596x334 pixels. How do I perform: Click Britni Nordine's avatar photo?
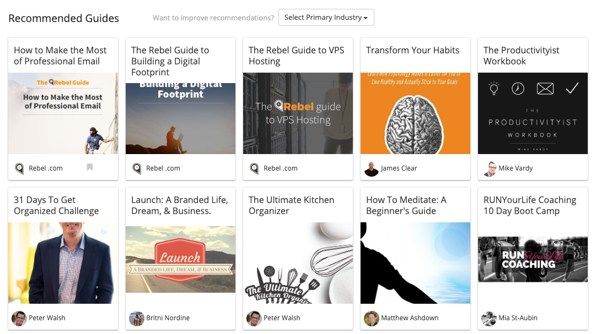[137, 319]
